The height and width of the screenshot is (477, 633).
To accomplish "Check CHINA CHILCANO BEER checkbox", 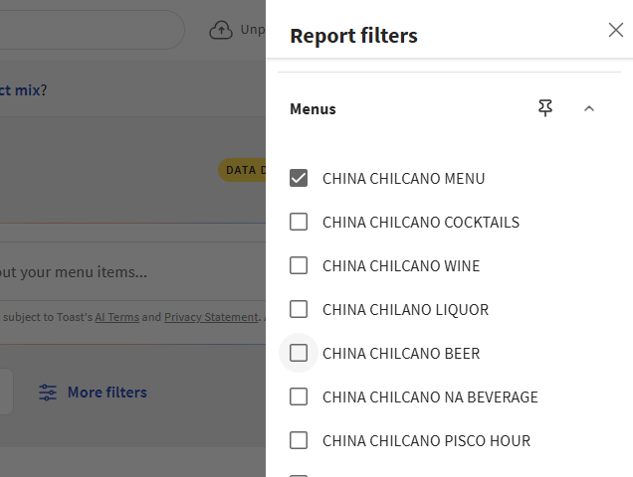I will point(299,353).
